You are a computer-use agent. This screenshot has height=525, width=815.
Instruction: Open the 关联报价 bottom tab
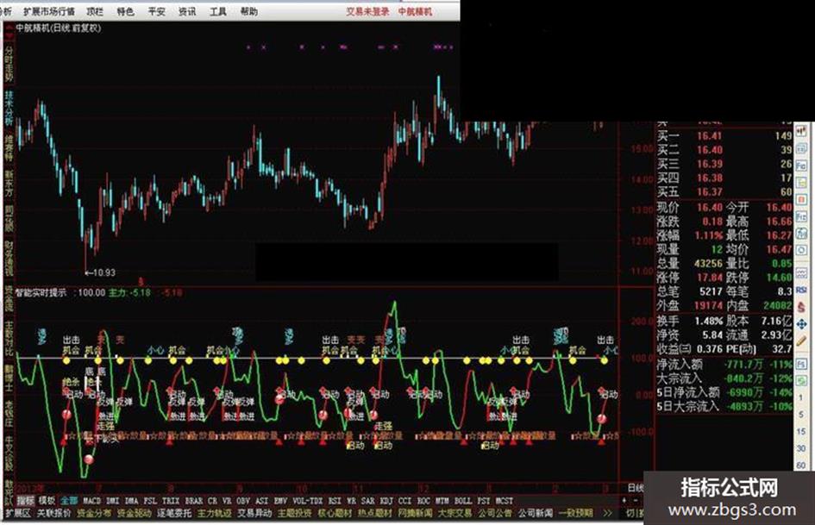(x=54, y=513)
